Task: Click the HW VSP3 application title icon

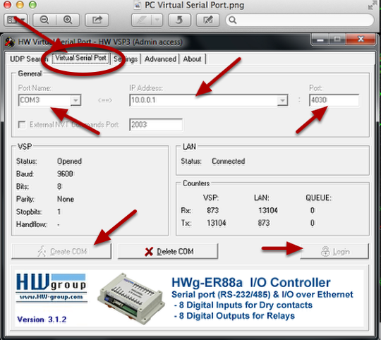Action: [10, 42]
